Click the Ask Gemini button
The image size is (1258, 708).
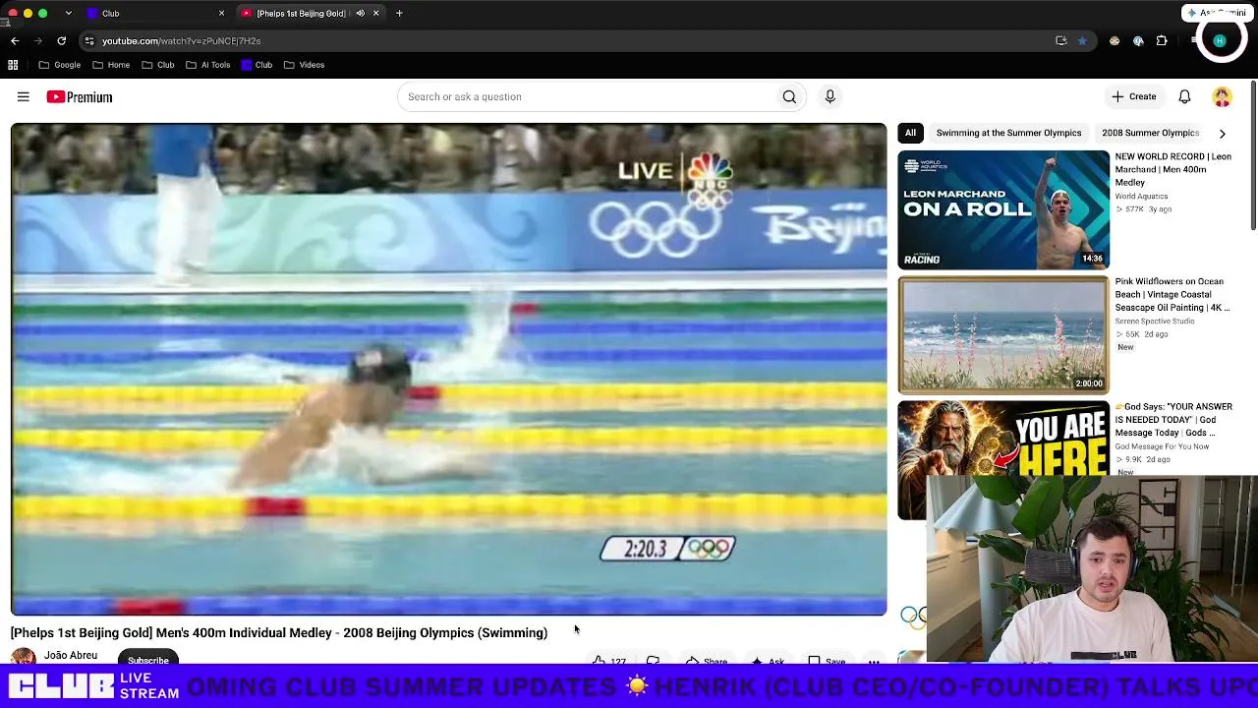pos(1216,13)
